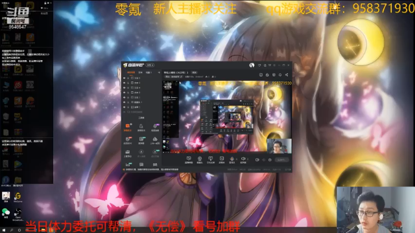
Task: Select the active orange scene tab
Action: point(131,72)
